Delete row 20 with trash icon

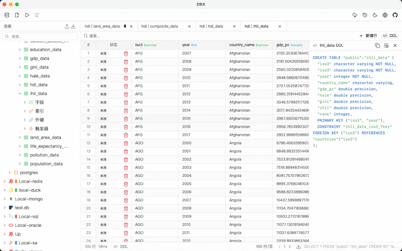126,208
